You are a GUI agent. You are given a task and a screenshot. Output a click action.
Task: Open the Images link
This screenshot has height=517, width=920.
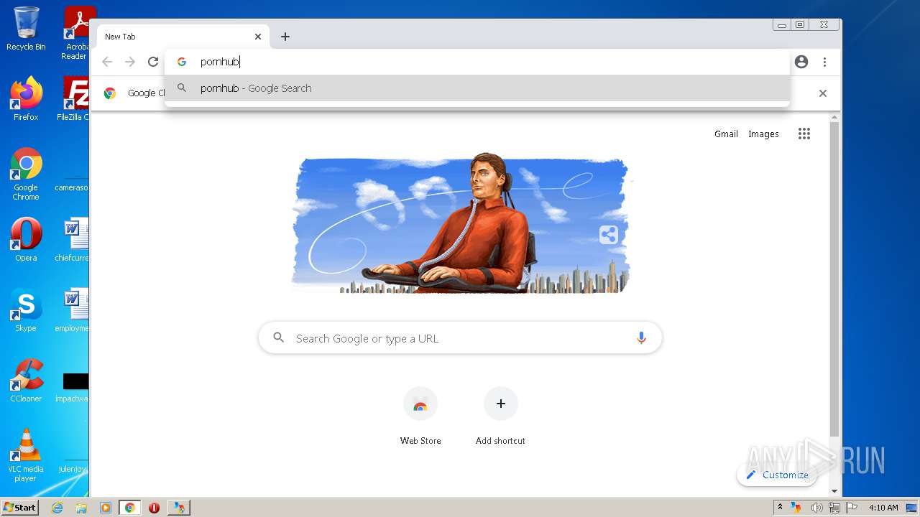coord(763,134)
